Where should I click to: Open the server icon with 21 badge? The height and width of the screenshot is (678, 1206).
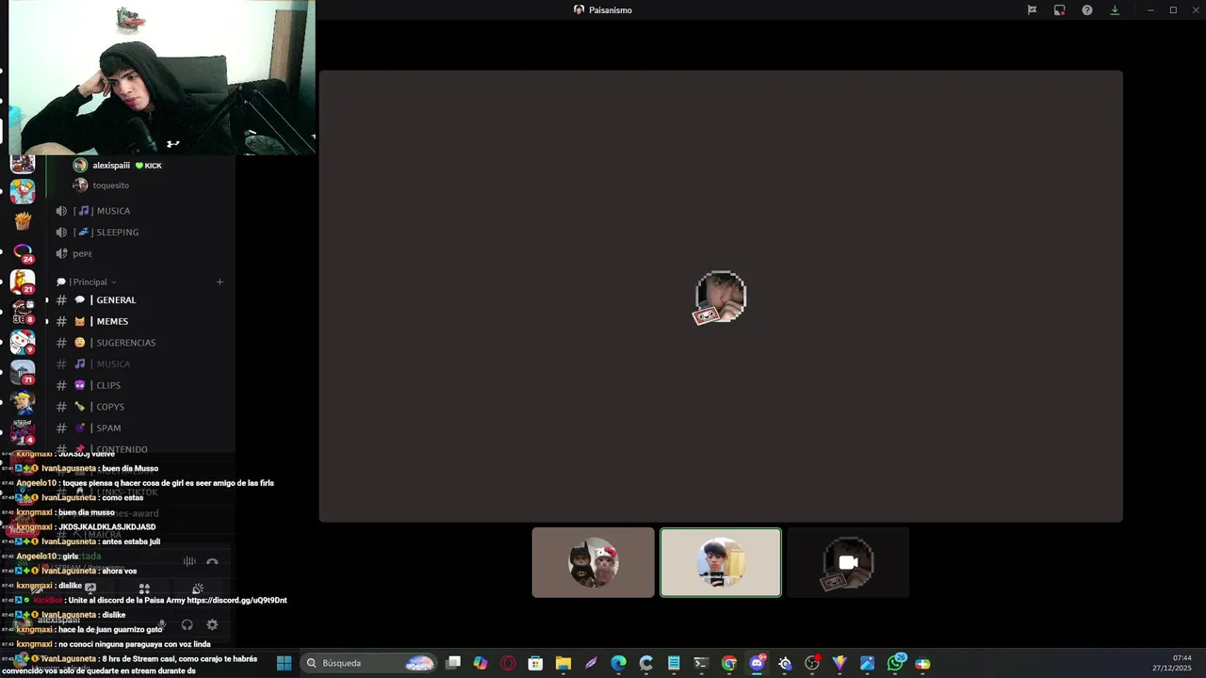point(23,282)
